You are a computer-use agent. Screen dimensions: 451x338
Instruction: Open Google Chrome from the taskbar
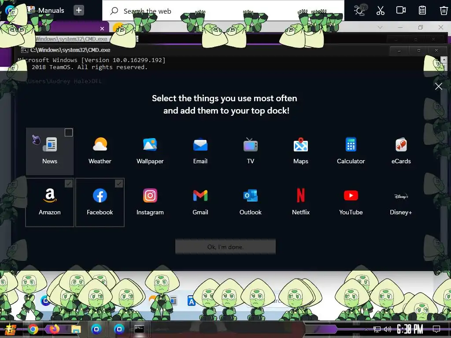(33, 329)
